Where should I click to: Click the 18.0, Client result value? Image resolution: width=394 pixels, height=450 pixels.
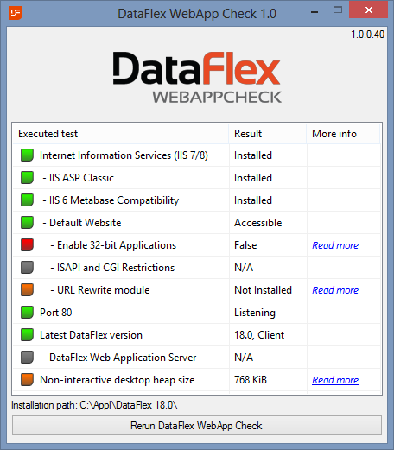[259, 335]
